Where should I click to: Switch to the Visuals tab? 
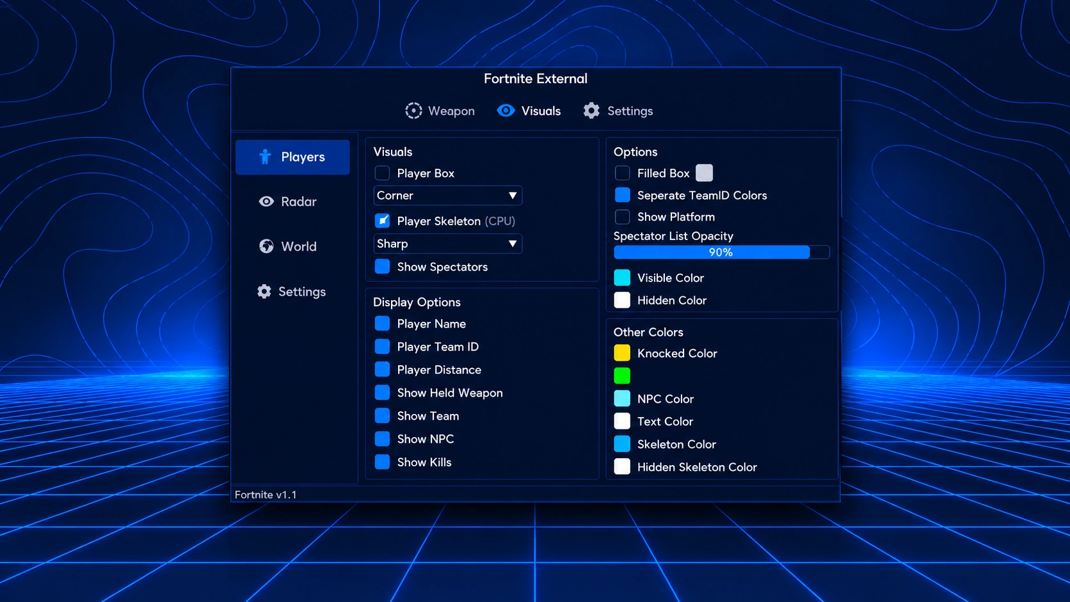[x=529, y=111]
